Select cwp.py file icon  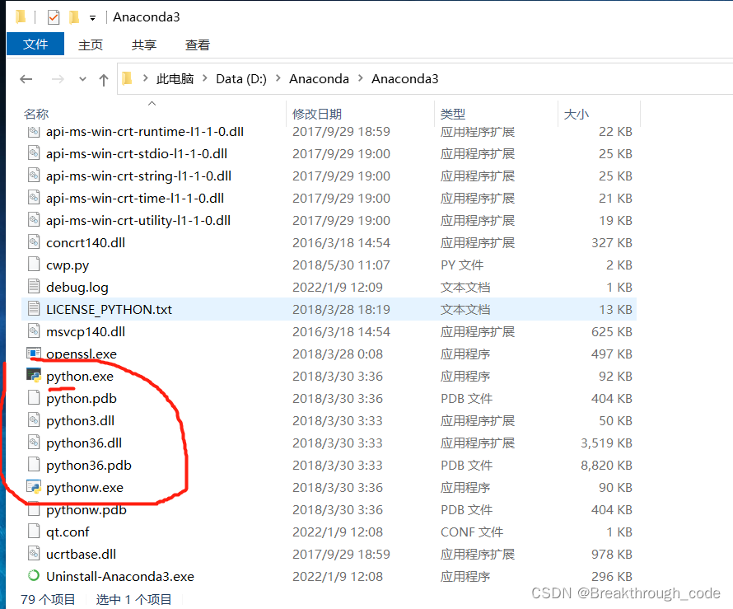pos(34,265)
